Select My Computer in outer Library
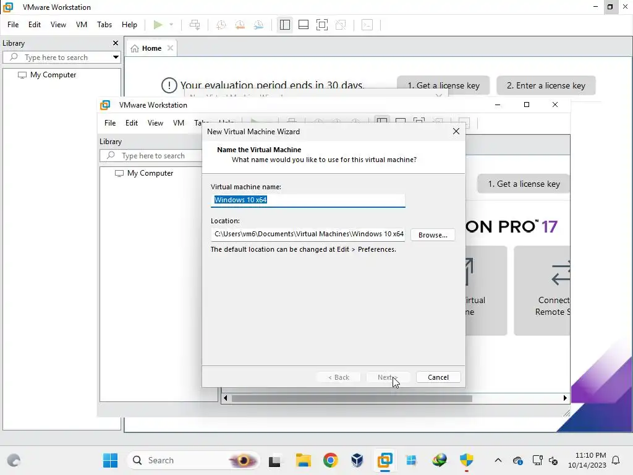The width and height of the screenshot is (633, 475). point(53,75)
